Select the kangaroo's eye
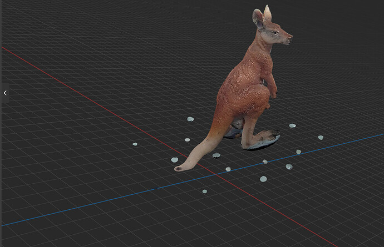The width and height of the screenshot is (384, 247). (275, 32)
